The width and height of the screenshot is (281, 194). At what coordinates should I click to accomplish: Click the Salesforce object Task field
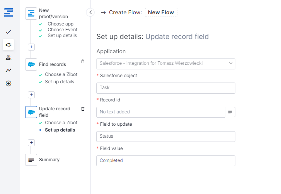point(166,88)
